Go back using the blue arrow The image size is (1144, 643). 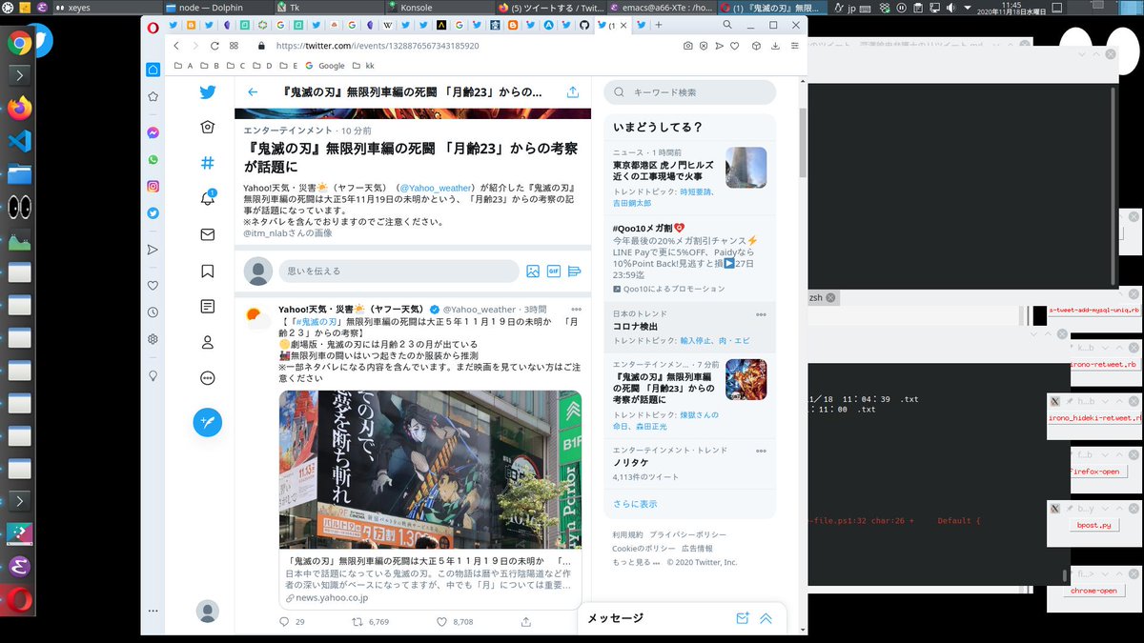[253, 92]
